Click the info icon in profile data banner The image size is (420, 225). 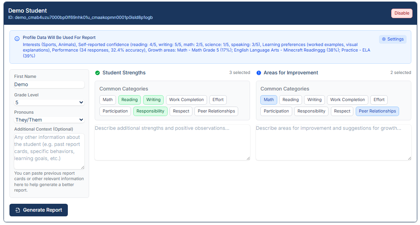[x=17, y=39]
